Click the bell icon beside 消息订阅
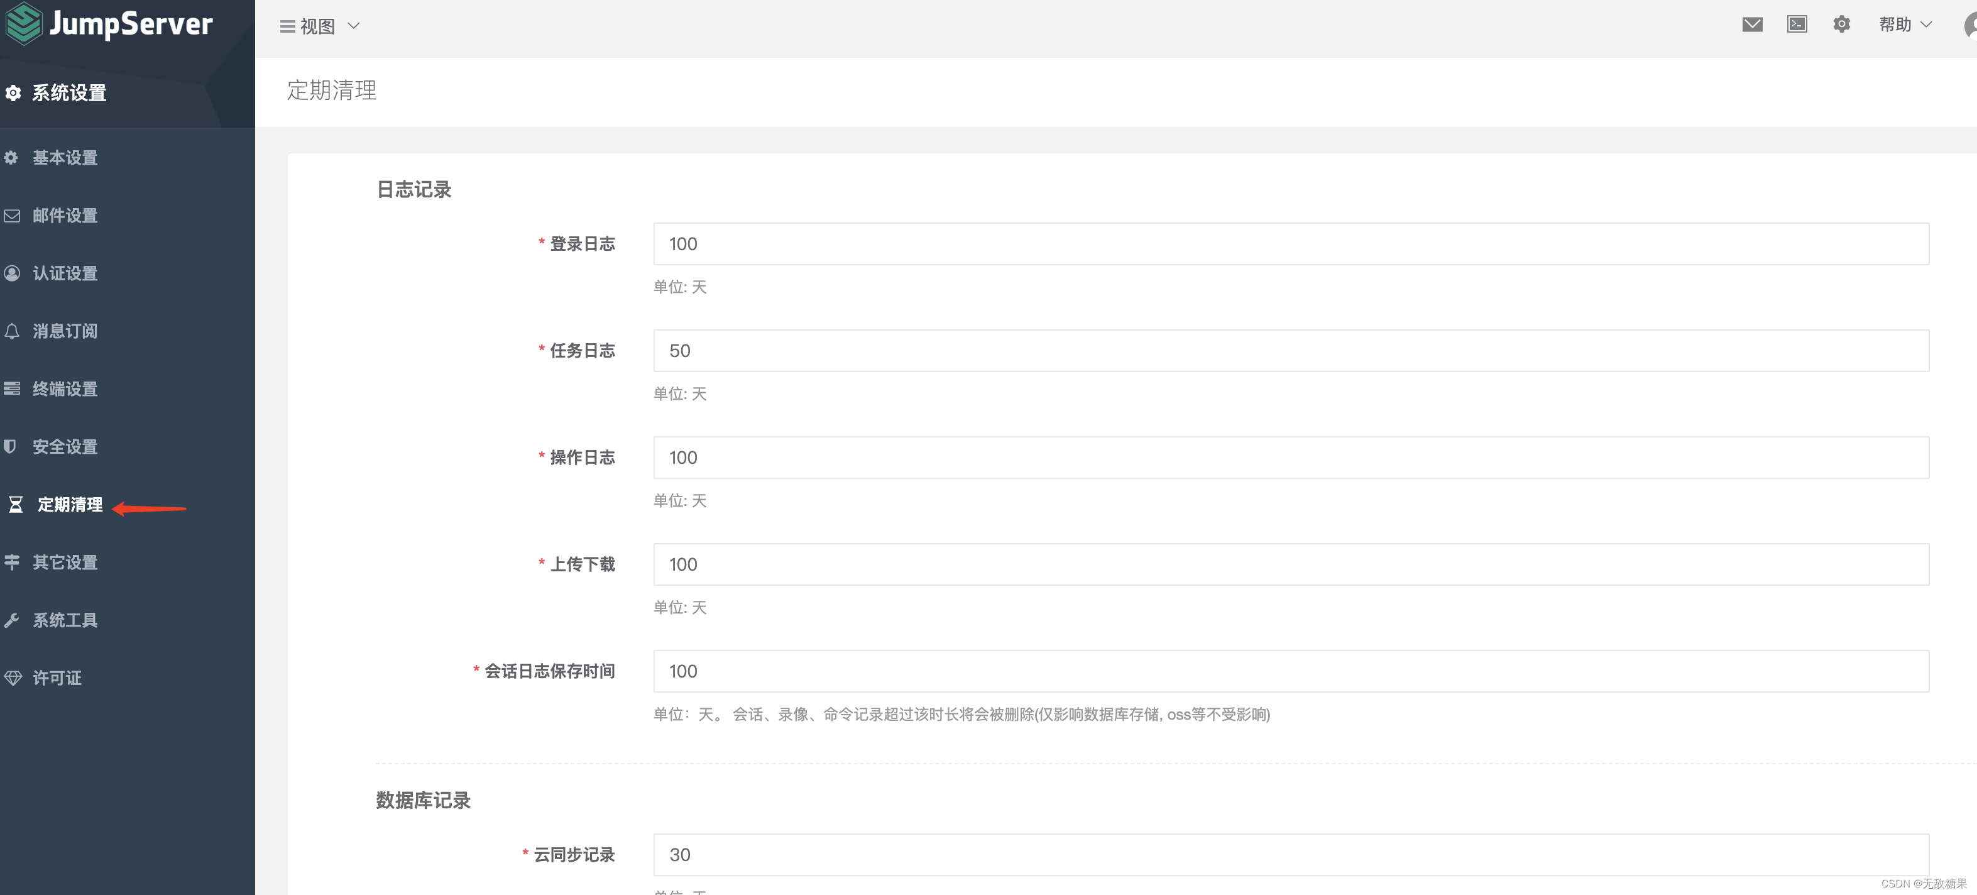Image resolution: width=1977 pixels, height=895 pixels. click(11, 331)
